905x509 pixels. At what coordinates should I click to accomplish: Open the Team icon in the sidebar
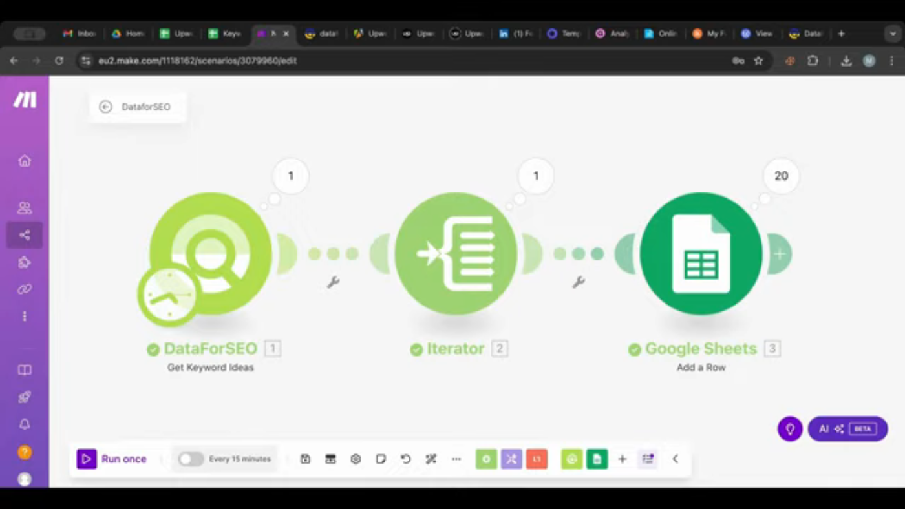pos(25,208)
